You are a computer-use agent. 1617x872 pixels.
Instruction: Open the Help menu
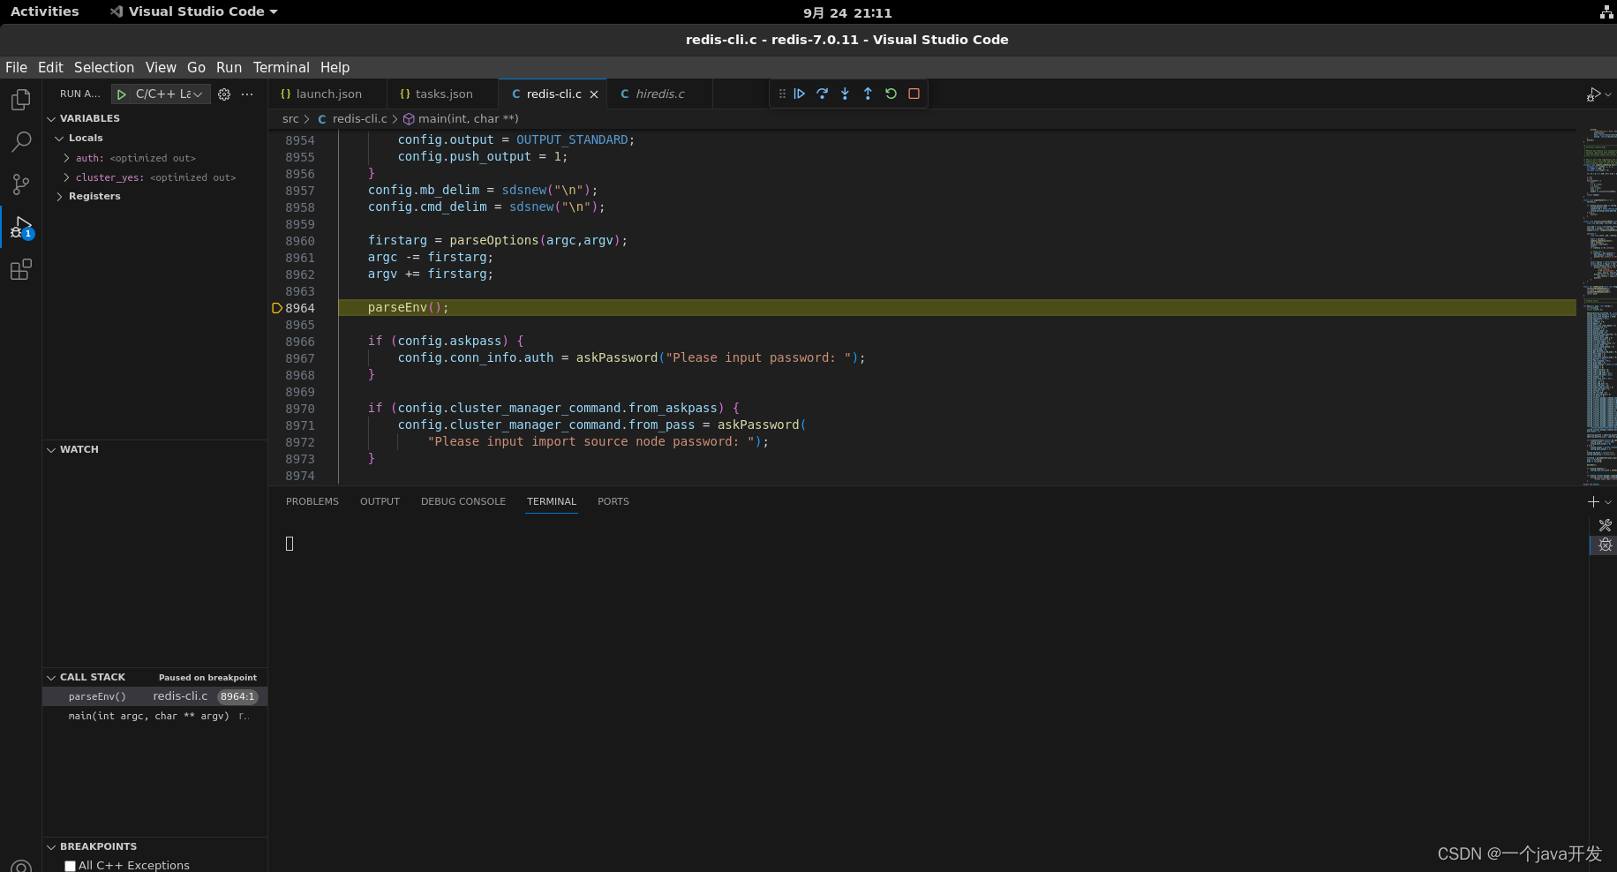tap(335, 68)
